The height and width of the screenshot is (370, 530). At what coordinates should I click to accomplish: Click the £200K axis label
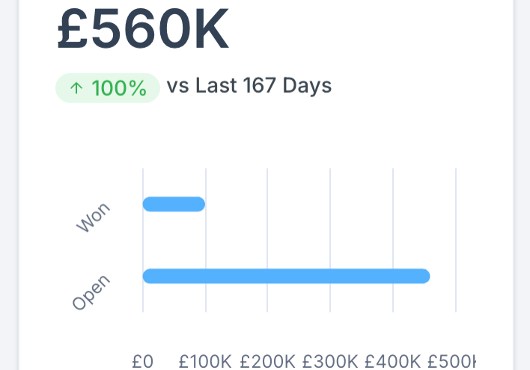pyautogui.click(x=267, y=362)
